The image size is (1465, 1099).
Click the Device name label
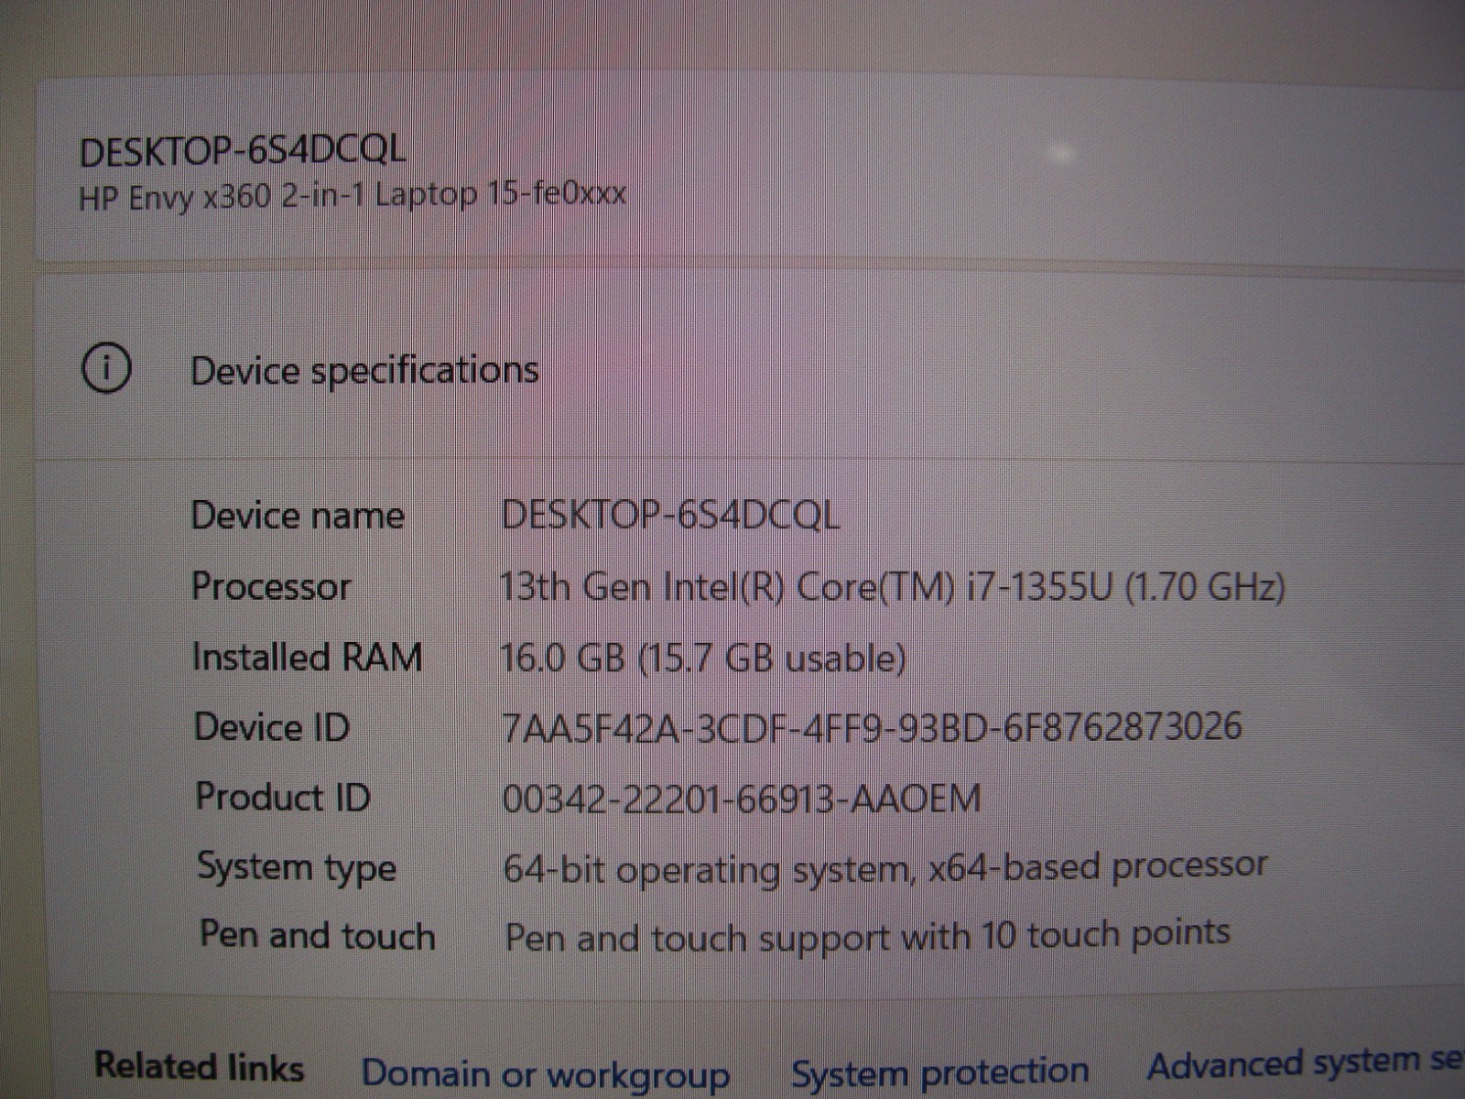point(298,516)
